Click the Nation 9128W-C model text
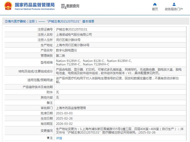The height and width of the screenshot is (142, 190). (68, 61)
